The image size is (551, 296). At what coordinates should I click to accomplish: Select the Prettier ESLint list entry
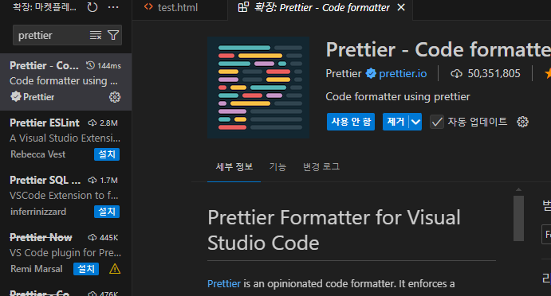coord(65,139)
